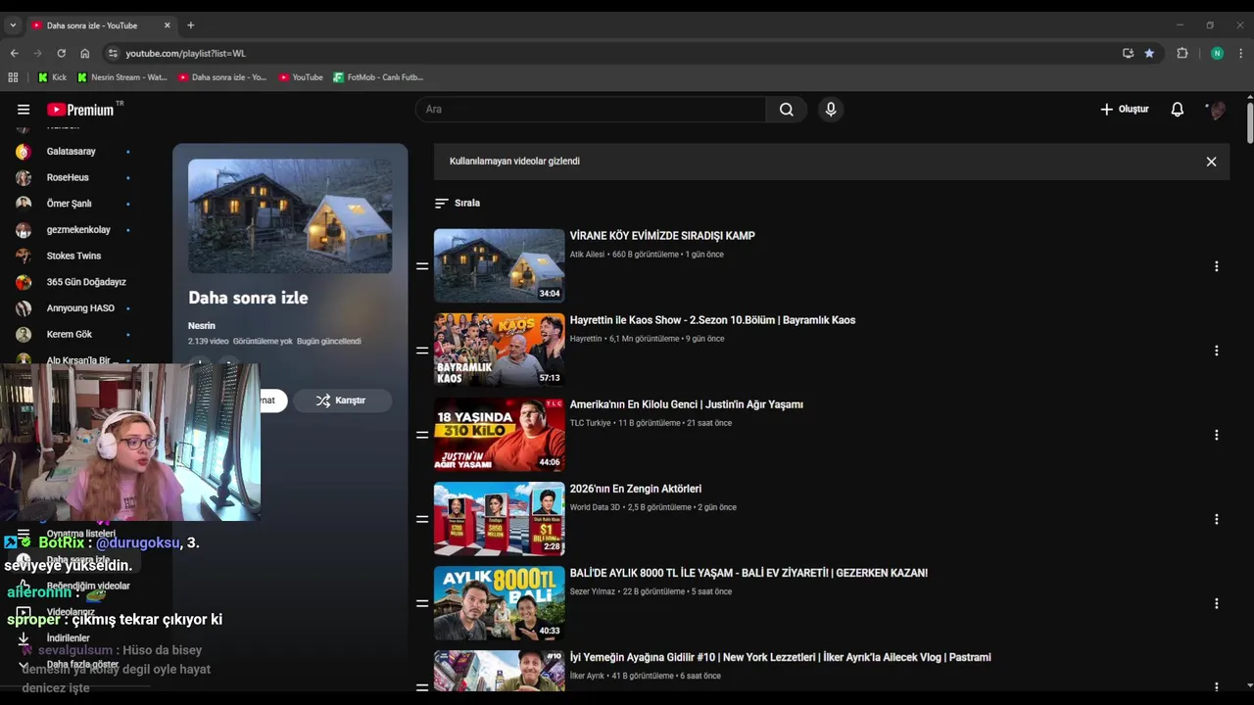Visit TLC Türkiye channel link
The width and height of the screenshot is (1254, 705).
click(591, 423)
